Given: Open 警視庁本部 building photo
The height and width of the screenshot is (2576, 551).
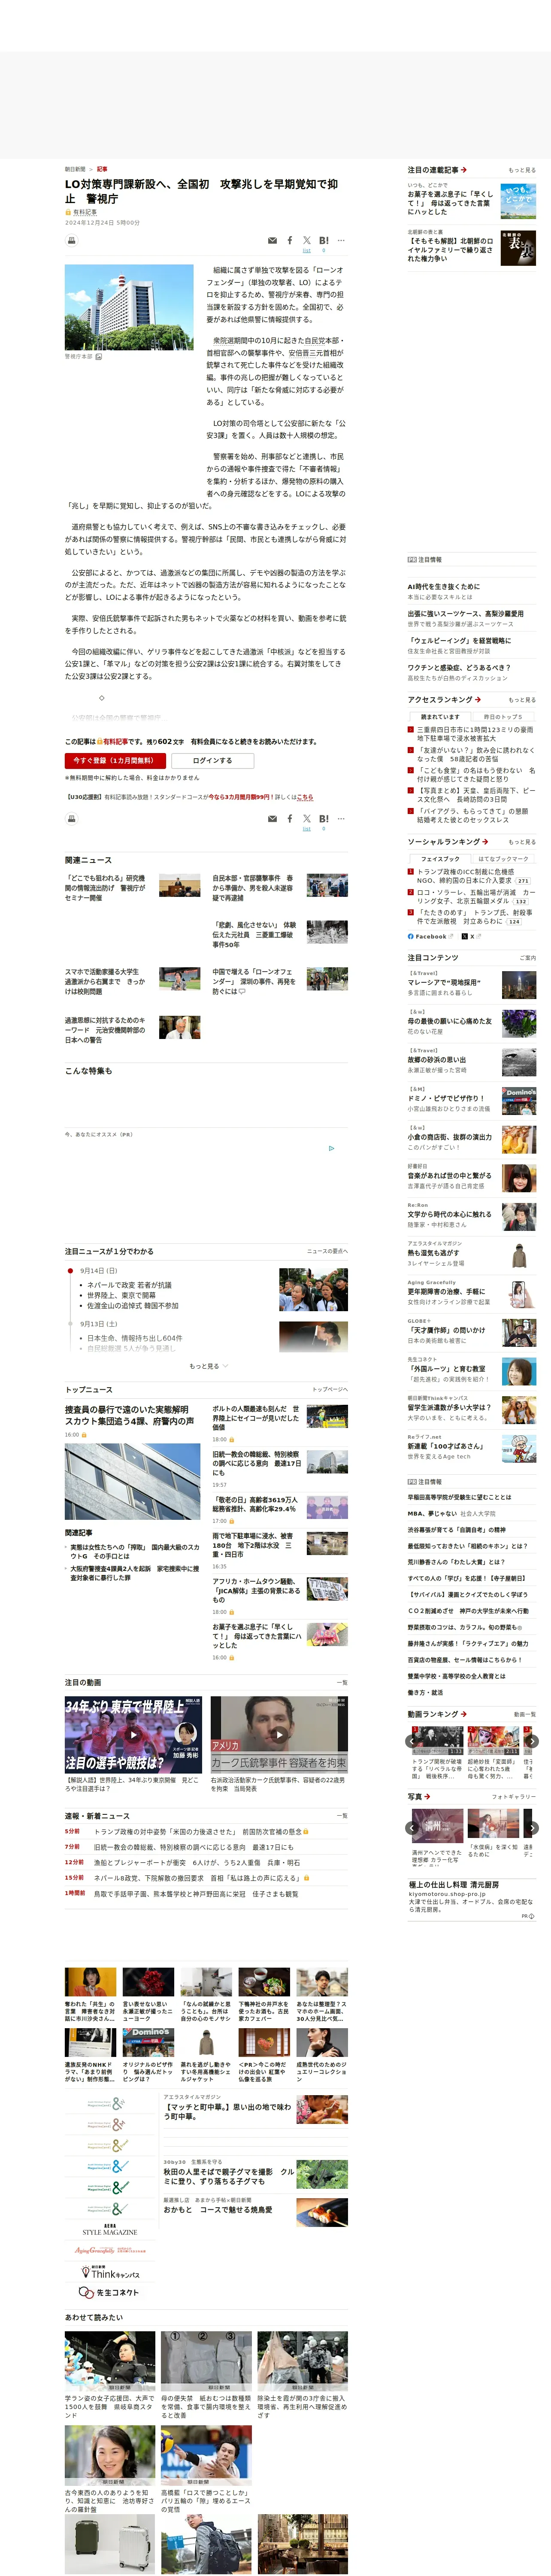Looking at the screenshot, I should click(x=129, y=307).
